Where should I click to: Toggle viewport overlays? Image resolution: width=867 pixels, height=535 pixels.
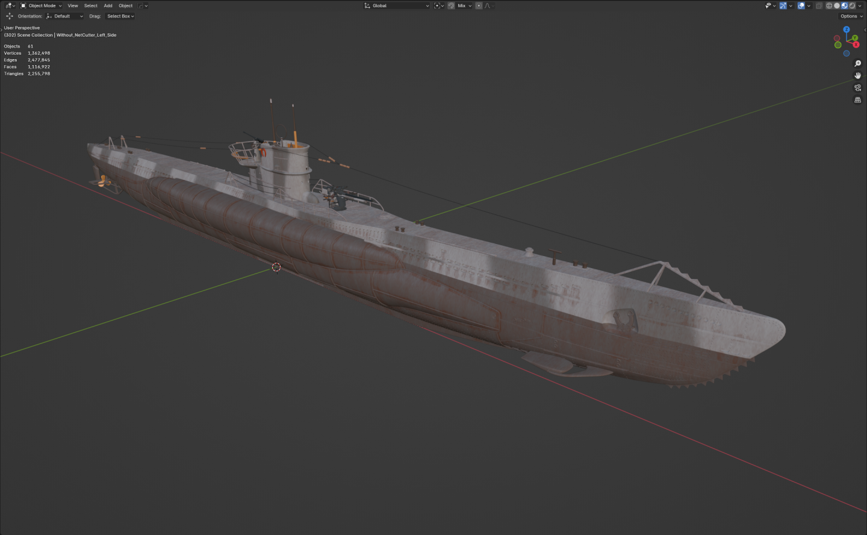click(x=801, y=5)
